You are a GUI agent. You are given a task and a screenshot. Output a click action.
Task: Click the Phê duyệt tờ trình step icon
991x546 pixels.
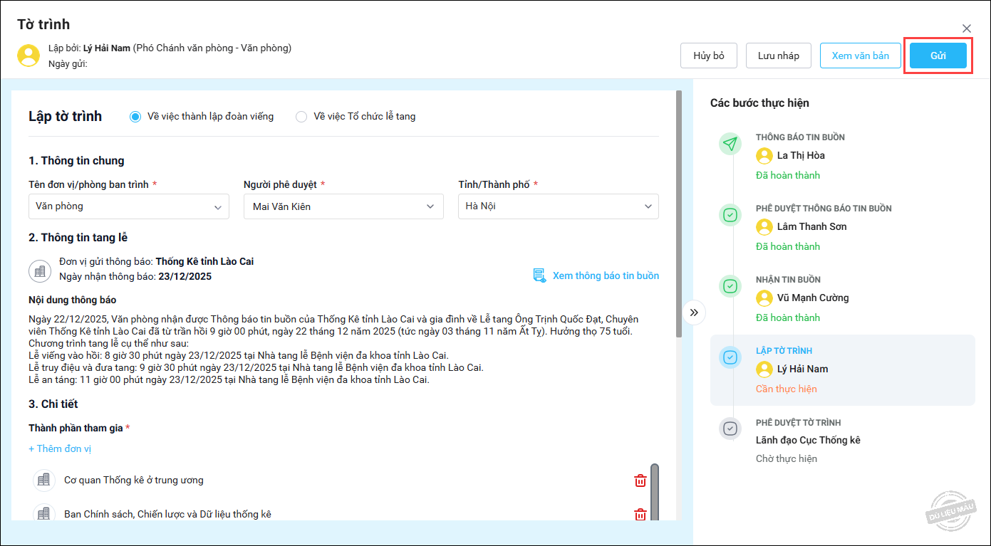click(730, 429)
